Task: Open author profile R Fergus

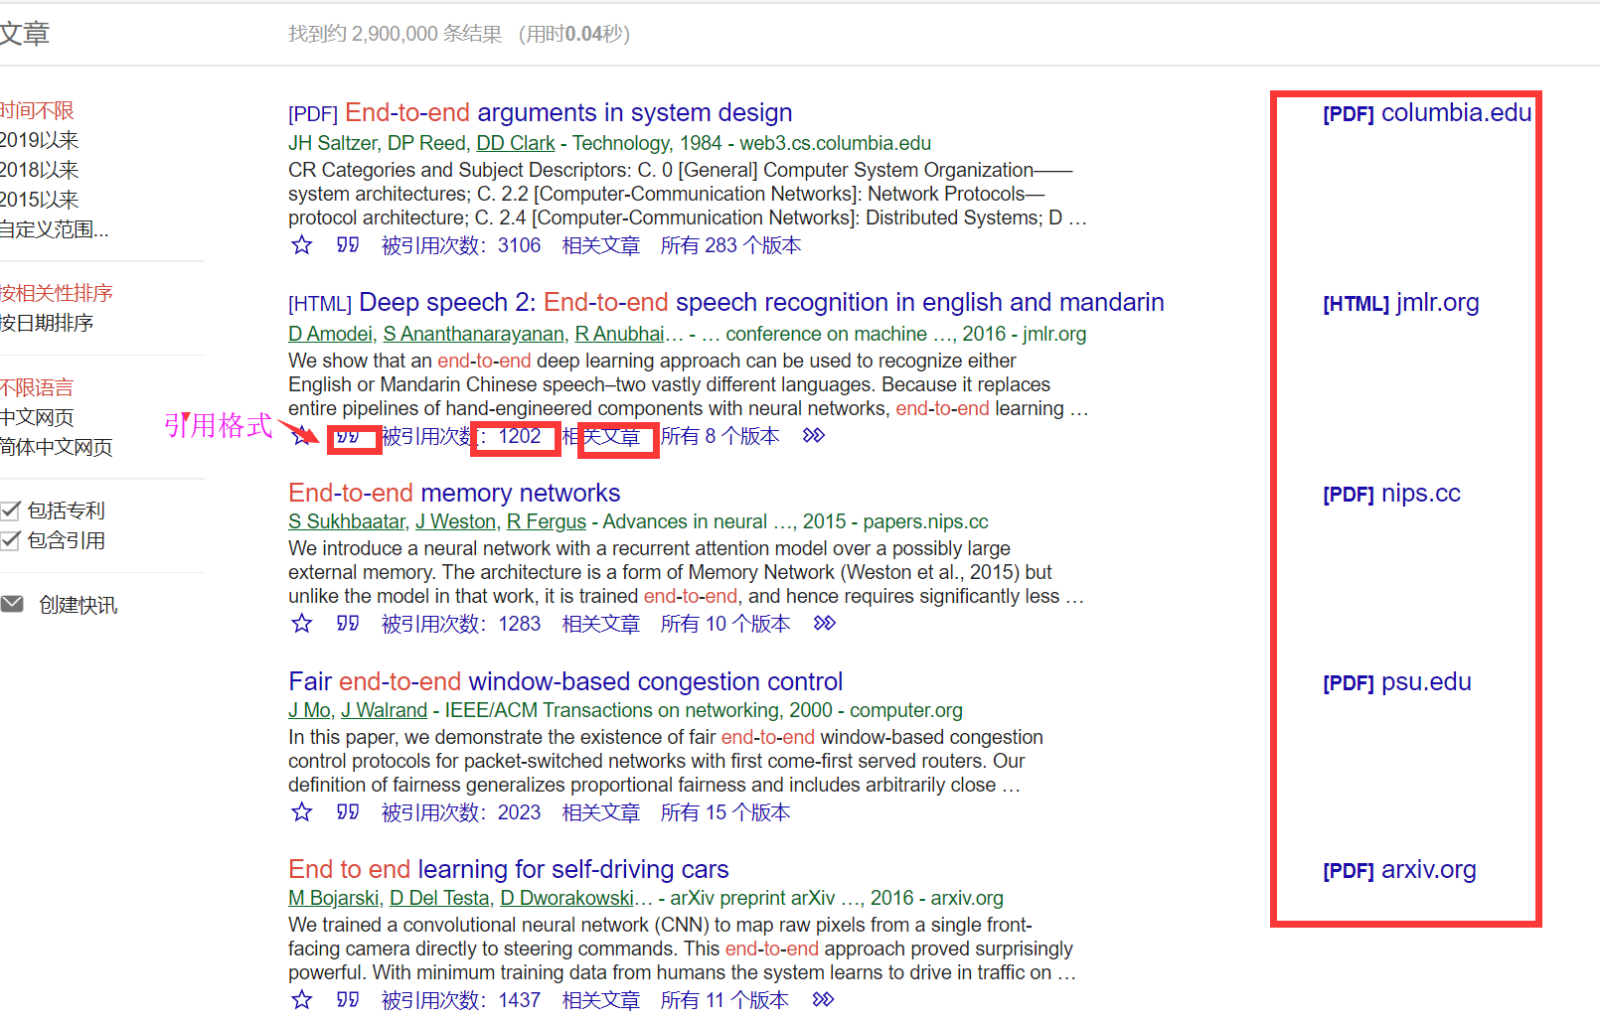Action: click(x=547, y=521)
